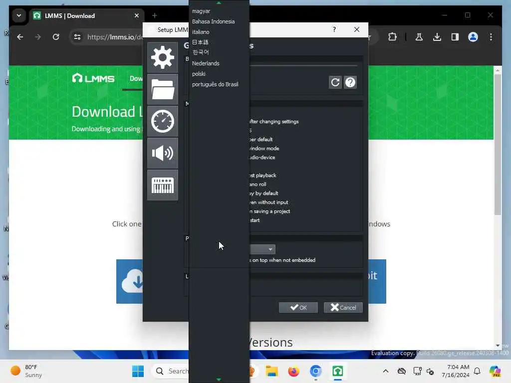Open Chrome downloads icon

coord(437,37)
